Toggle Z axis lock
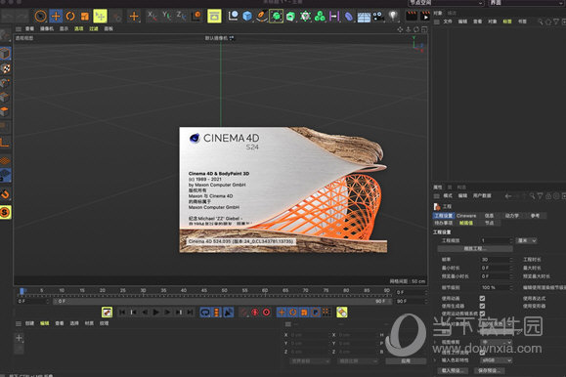566x377 pixels. click(181, 16)
